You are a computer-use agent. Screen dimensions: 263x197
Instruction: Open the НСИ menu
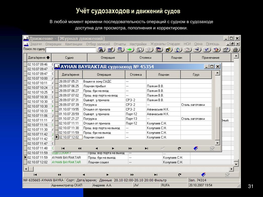click(187, 44)
